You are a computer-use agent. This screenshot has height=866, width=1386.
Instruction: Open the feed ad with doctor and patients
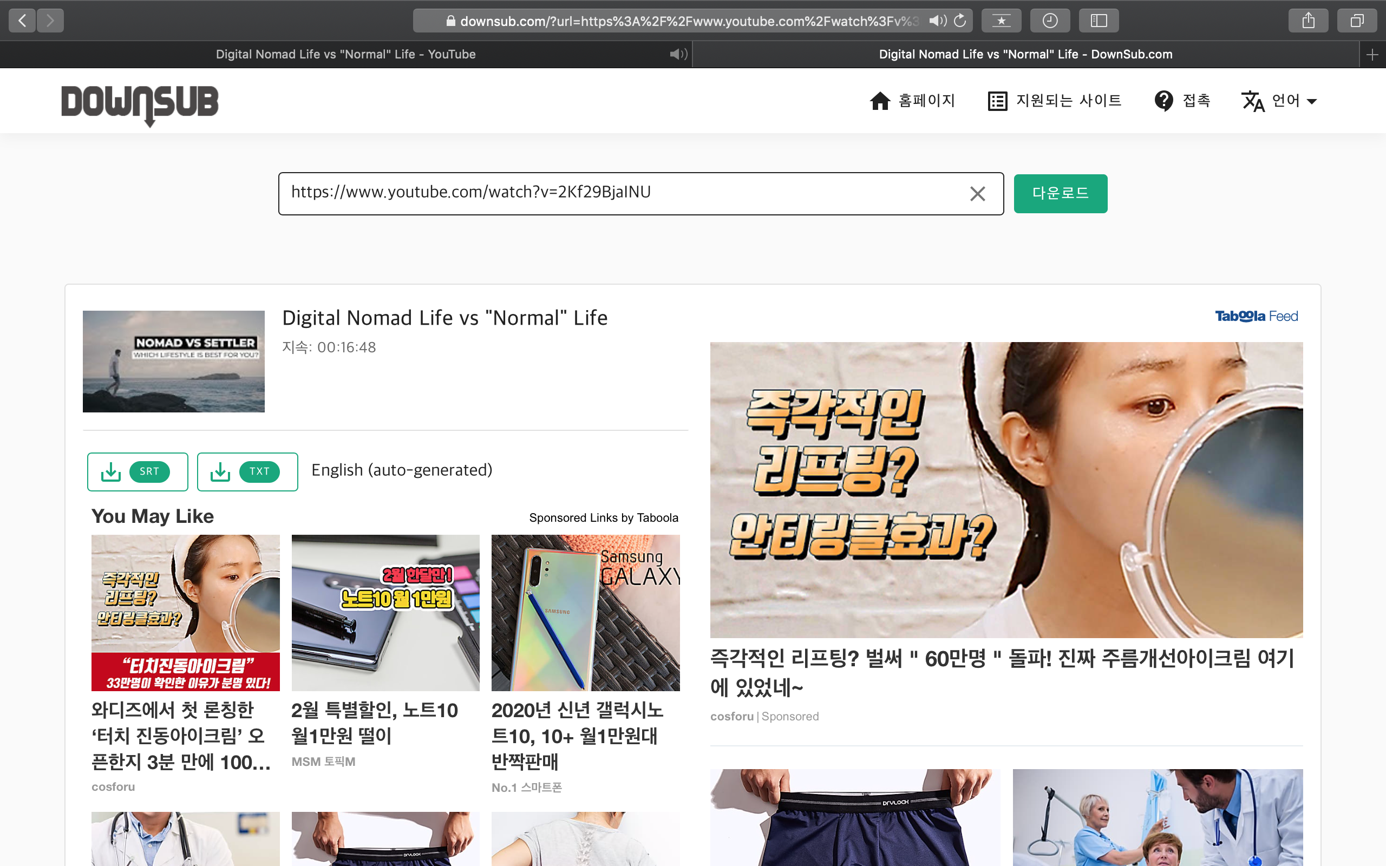pos(1158,817)
